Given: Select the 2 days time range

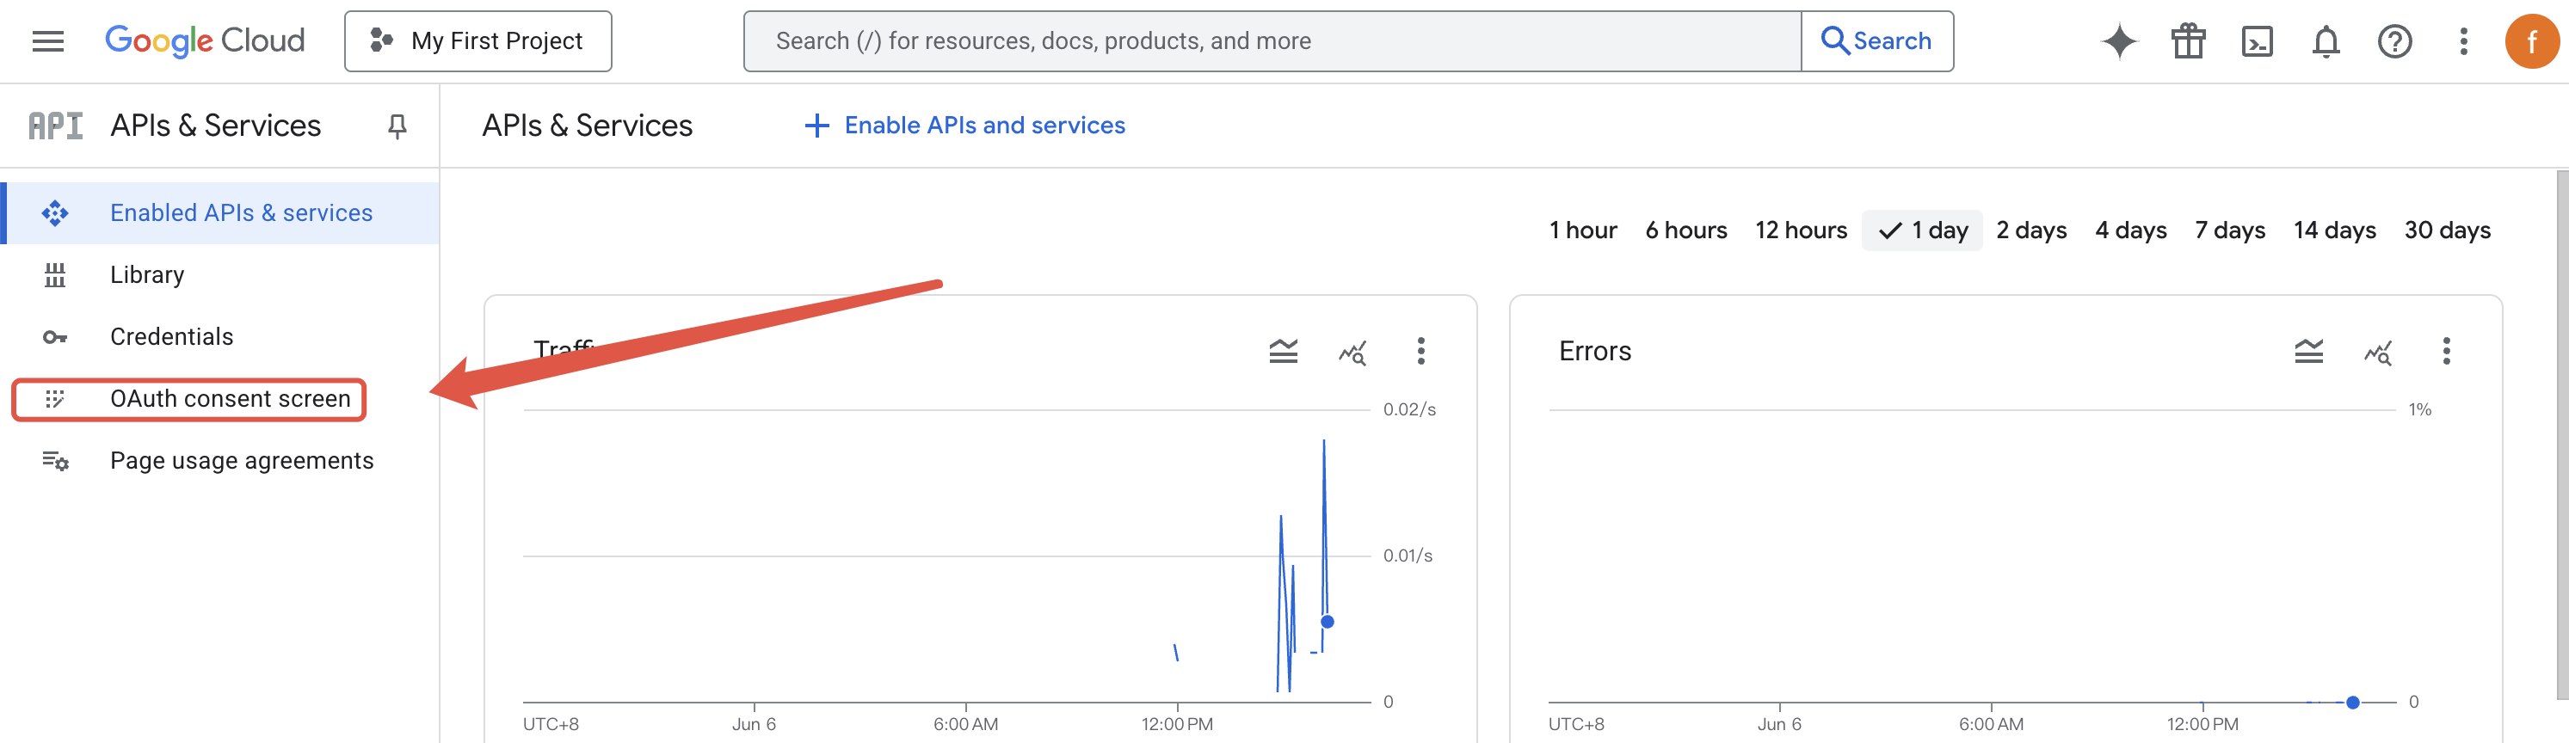Looking at the screenshot, I should 2031,230.
